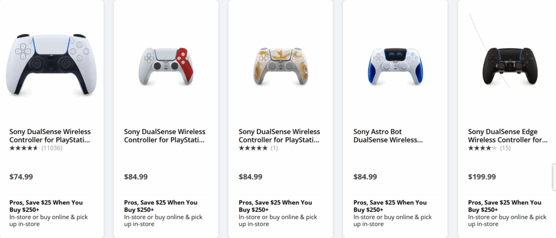The height and width of the screenshot is (238, 556).
Task: Open the $74.99 Sony DualSense Wireless Controller title
Action: [50, 136]
